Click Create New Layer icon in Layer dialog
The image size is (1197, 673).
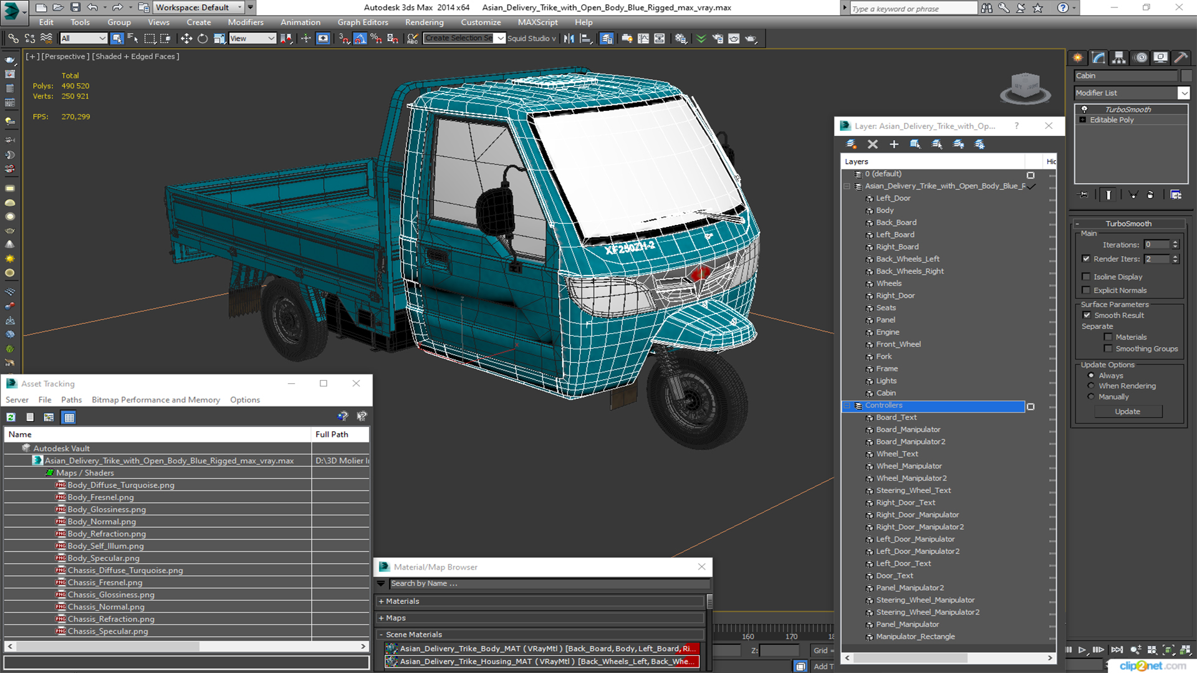click(x=851, y=144)
